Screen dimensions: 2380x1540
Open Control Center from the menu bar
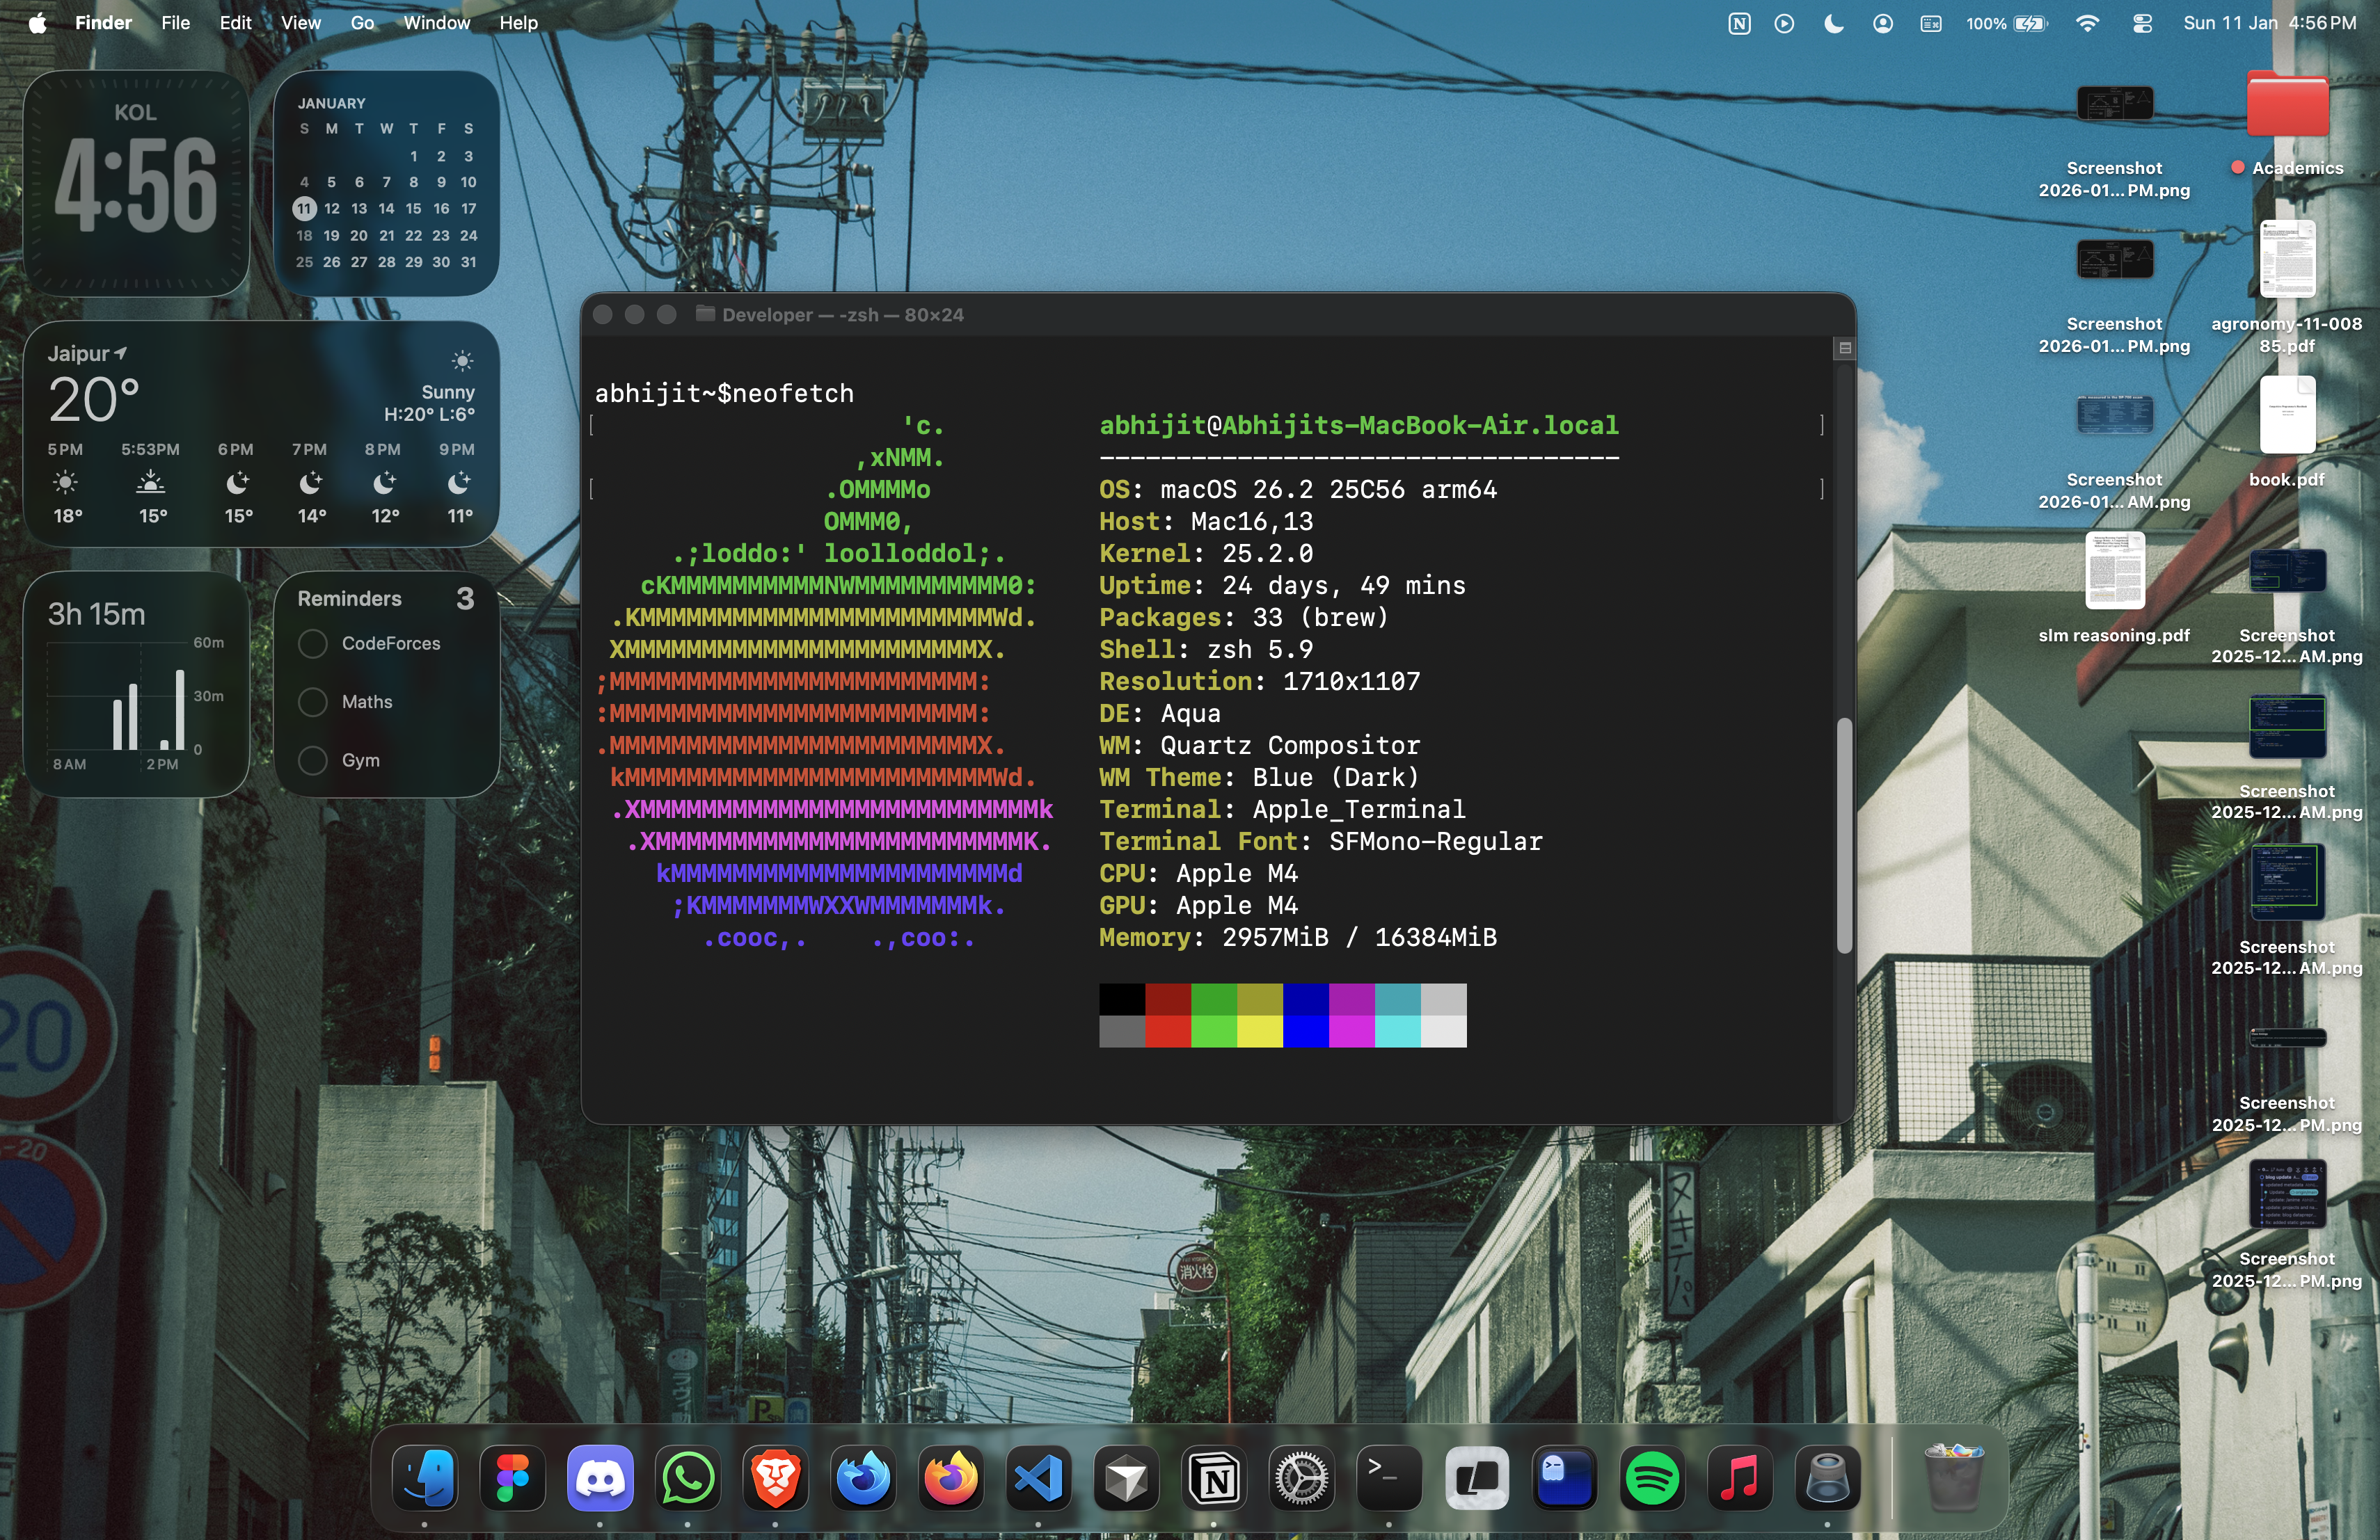(2142, 23)
